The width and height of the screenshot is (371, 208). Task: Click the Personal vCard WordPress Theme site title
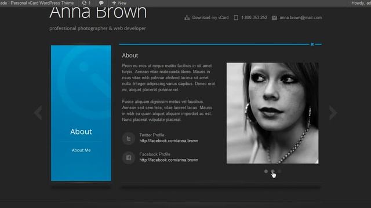tap(37, 3)
